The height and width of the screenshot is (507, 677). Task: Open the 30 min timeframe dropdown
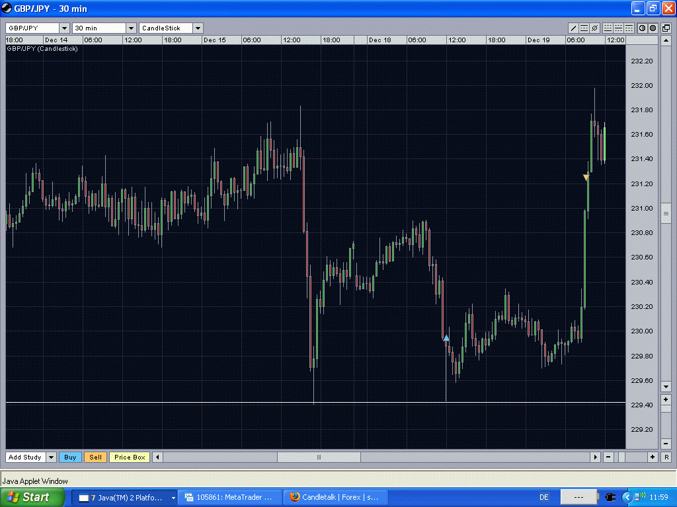[132, 28]
